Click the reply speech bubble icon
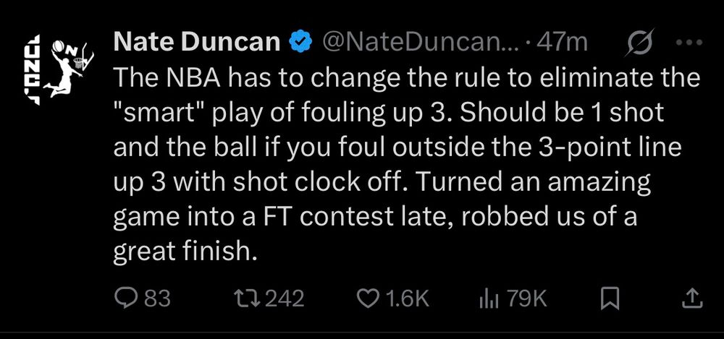This screenshot has height=339, width=724. point(126,297)
